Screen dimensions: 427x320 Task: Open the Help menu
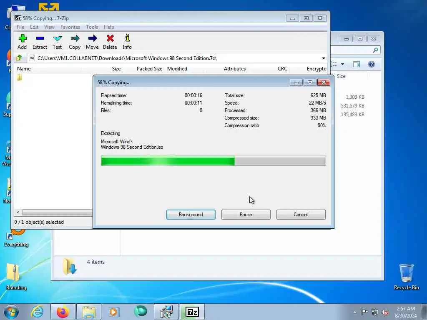click(109, 27)
